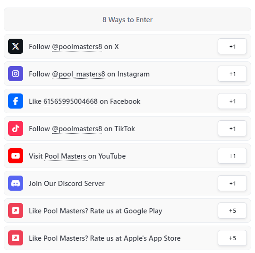Claim +1 entry for TikTok follow
This screenshot has width=255, height=253.
(x=232, y=128)
